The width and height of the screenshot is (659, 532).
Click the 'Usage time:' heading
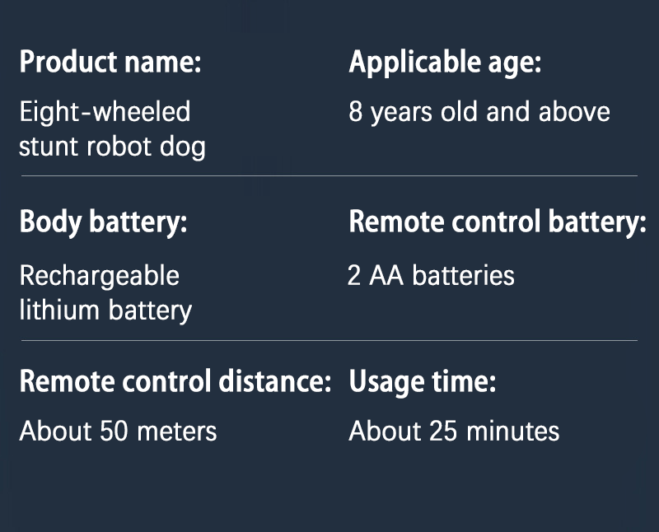(423, 383)
